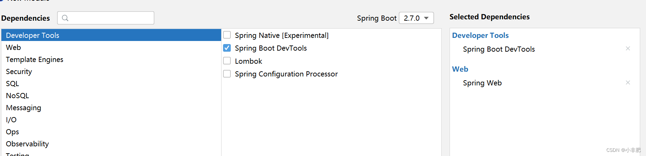Open the Spring Boot version dropdown
The image size is (646, 156).
(x=416, y=18)
